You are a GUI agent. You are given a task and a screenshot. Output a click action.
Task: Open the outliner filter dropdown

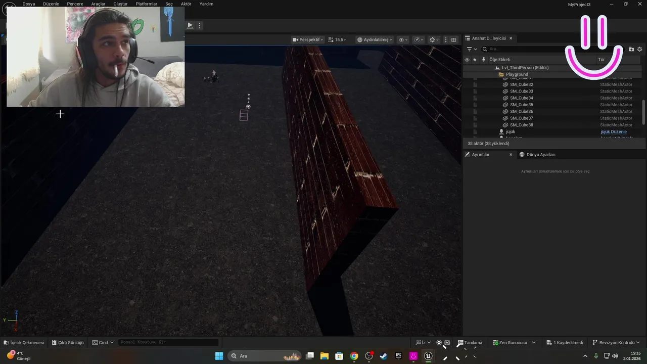tap(472, 49)
